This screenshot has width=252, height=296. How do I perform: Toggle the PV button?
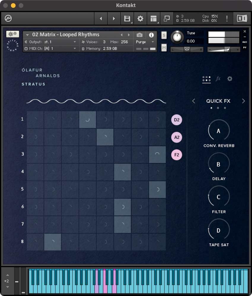[x=245, y=47]
